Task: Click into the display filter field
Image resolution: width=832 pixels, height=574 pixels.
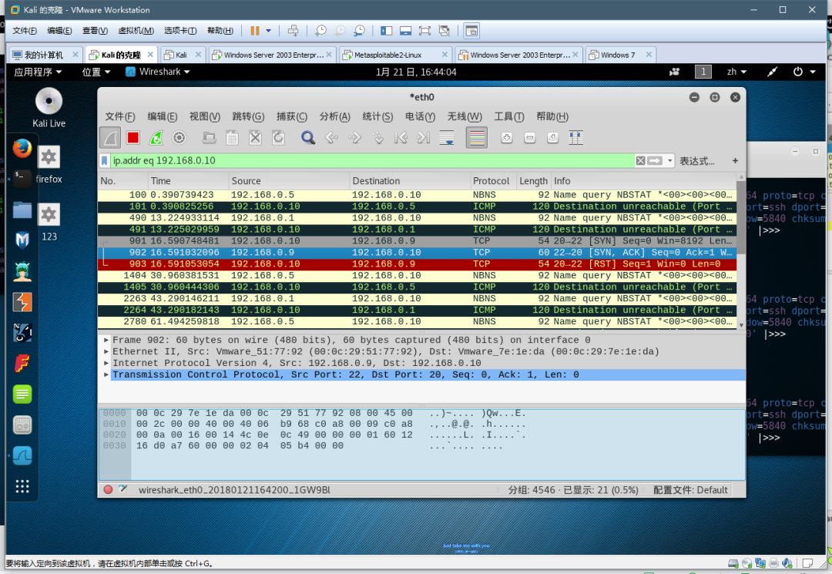Action: (x=371, y=161)
